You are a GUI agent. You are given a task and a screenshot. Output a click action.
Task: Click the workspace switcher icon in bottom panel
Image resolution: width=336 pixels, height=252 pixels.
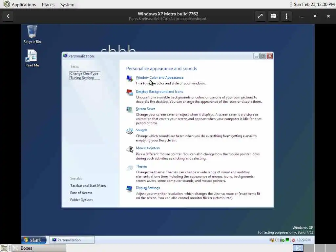298,248
